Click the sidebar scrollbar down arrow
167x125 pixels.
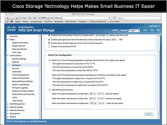40,118
